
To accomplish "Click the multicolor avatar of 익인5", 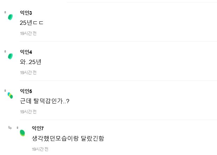I will click(x=11, y=95).
